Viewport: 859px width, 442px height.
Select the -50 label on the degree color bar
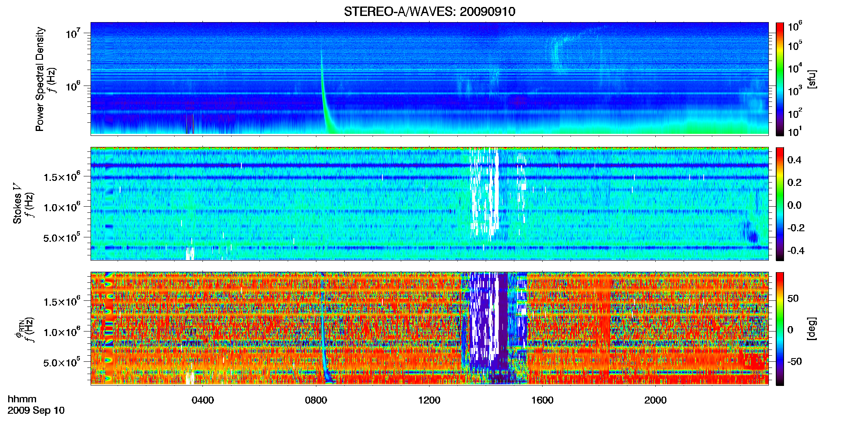coord(795,361)
